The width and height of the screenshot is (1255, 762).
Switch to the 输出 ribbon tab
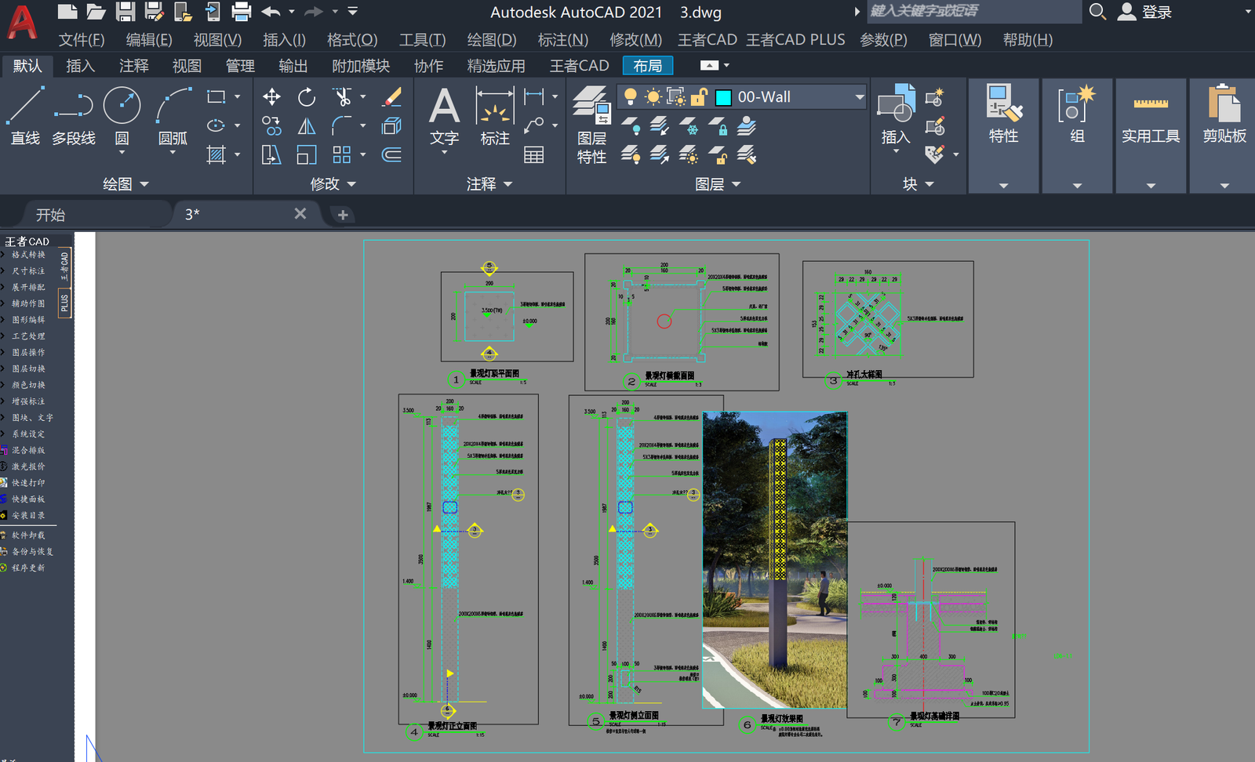pyautogui.click(x=293, y=66)
